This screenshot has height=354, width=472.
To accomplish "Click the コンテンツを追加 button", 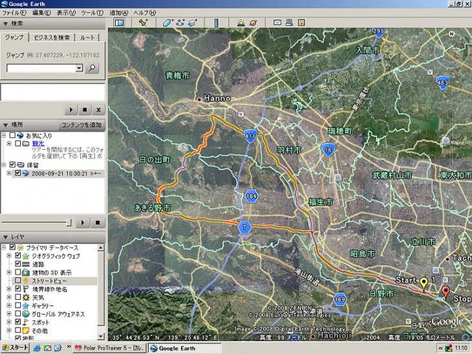I will 81,125.
